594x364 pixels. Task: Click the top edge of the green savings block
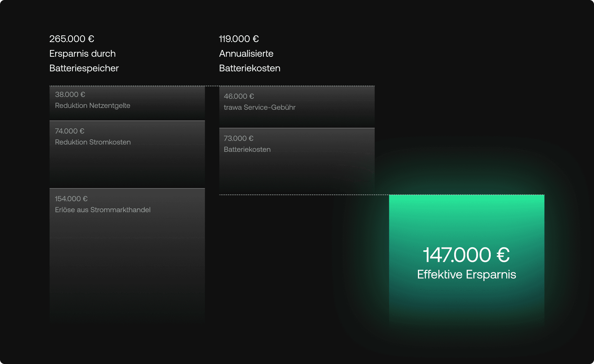(466, 196)
